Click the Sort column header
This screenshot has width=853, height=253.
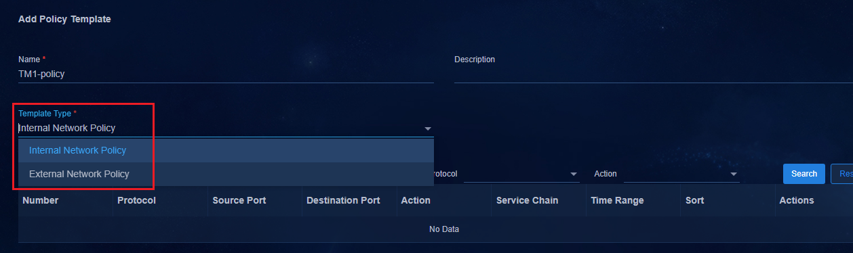point(694,200)
